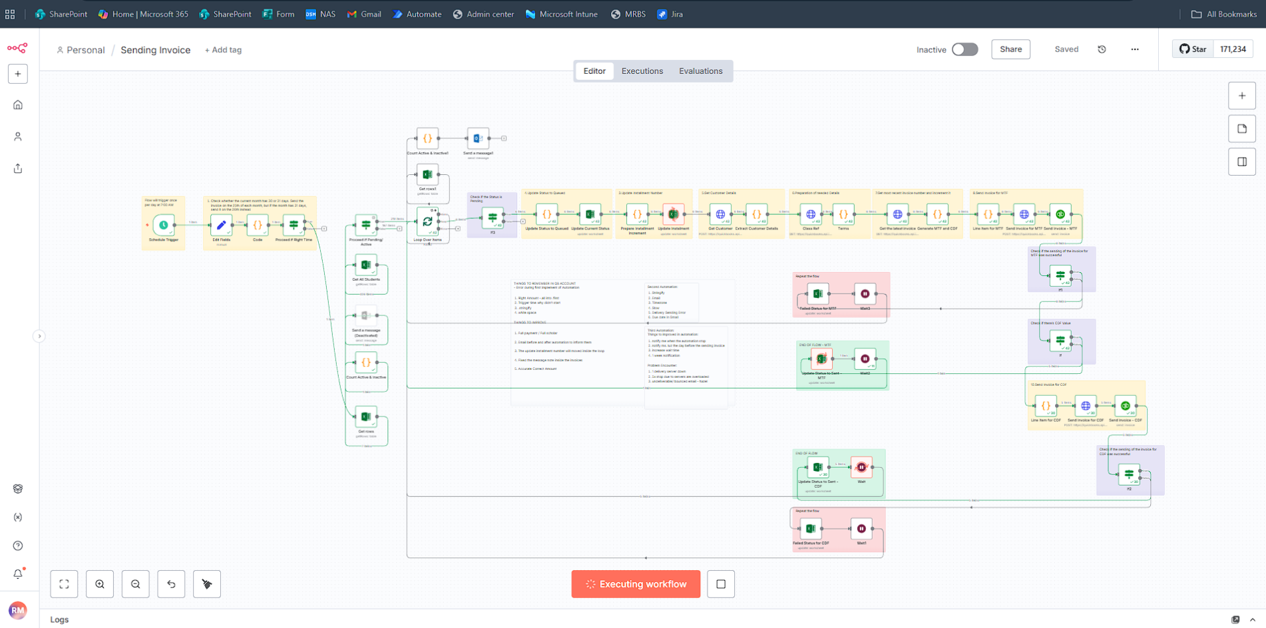Screen dimensions: 1266x628
Task: Click the zoom out canvas button
Action: point(136,584)
